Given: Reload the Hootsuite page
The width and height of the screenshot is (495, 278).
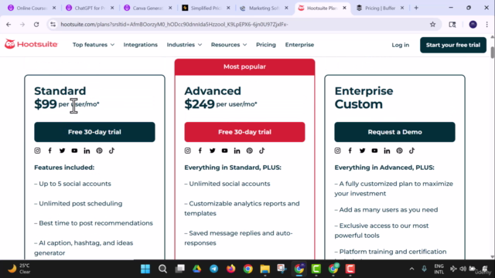Looking at the screenshot, I should point(36,24).
